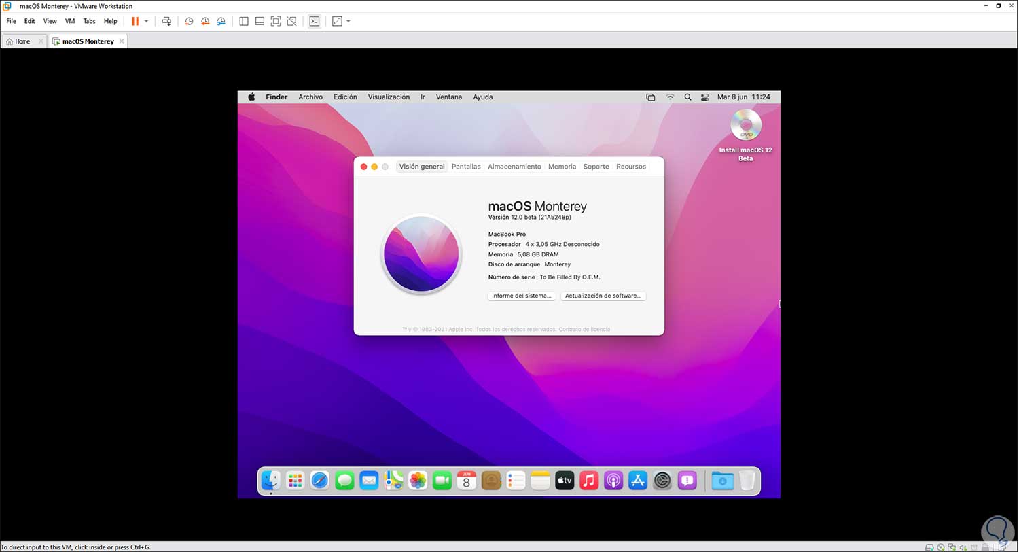Switch to the Visión general tab

tap(422, 167)
